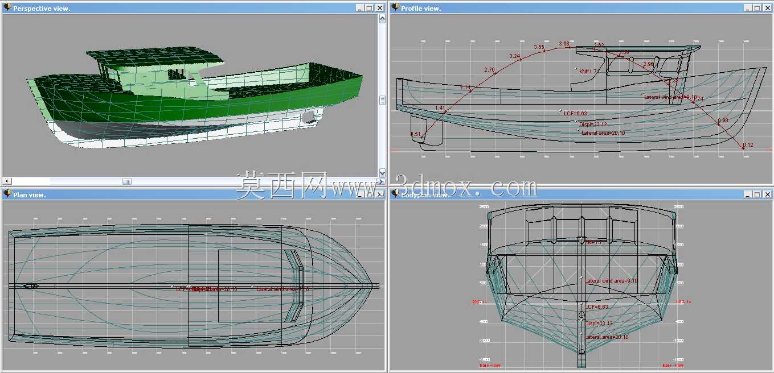Click curve value '2.14' in Profile view
The width and height of the screenshot is (774, 373).
(465, 88)
